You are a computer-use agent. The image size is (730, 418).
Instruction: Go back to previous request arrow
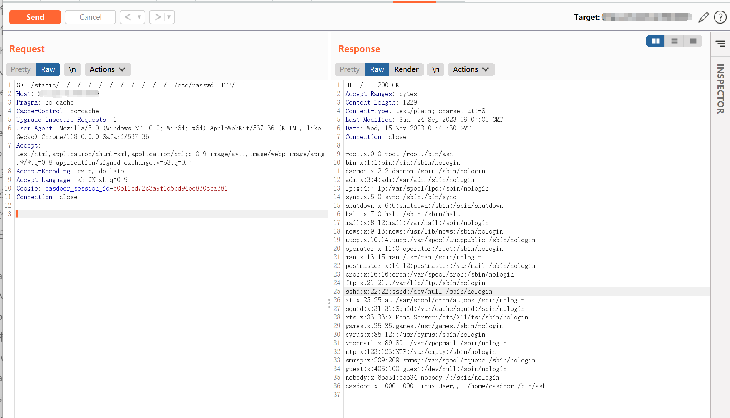pyautogui.click(x=128, y=17)
